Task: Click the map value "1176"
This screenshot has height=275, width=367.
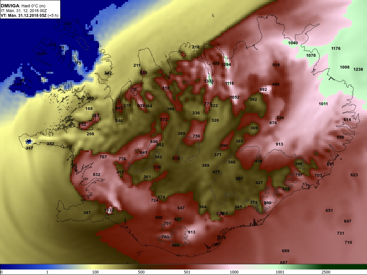Action: pos(336,48)
